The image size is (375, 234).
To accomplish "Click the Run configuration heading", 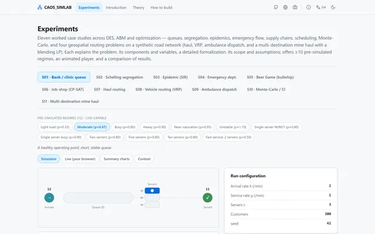I will click(248, 175).
